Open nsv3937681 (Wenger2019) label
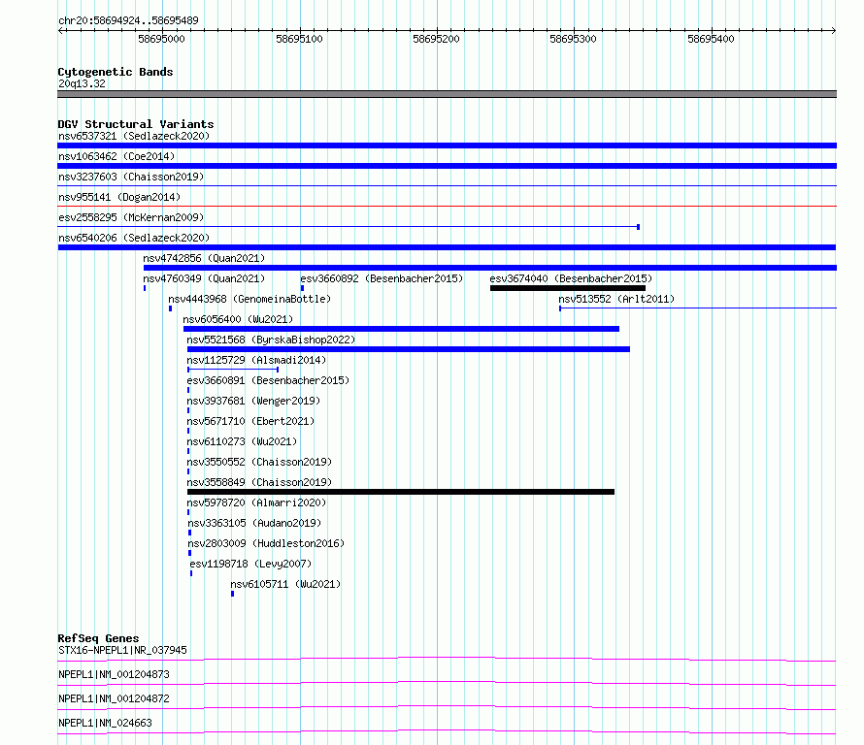Screen dimensions: 864x745 pos(253,401)
